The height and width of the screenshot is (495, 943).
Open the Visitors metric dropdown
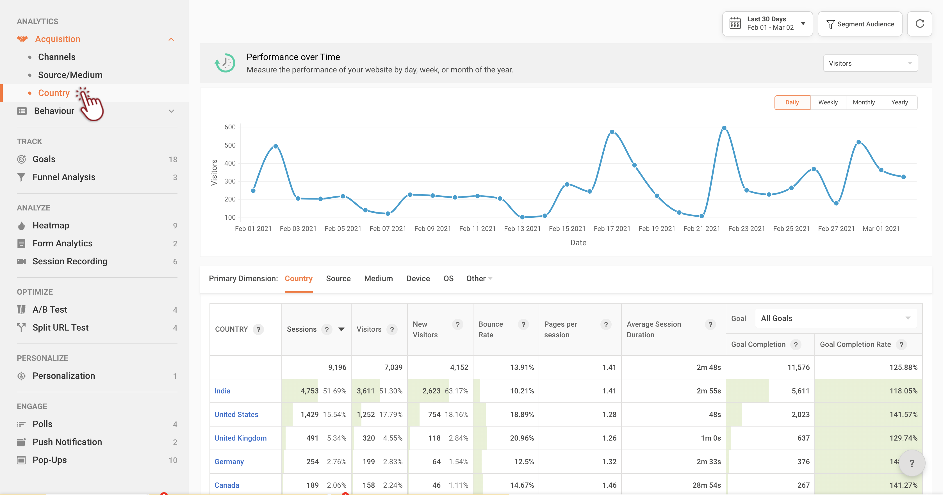(x=870, y=63)
